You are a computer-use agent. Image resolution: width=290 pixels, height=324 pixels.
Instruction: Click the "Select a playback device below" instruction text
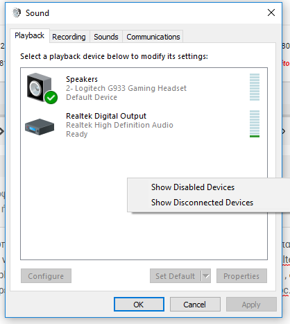114,56
